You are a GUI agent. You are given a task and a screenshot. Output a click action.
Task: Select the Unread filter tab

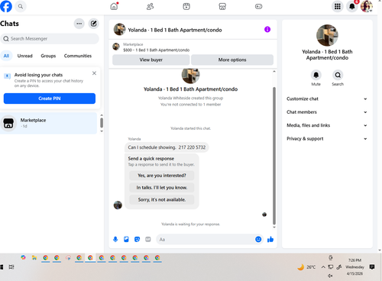[24, 56]
